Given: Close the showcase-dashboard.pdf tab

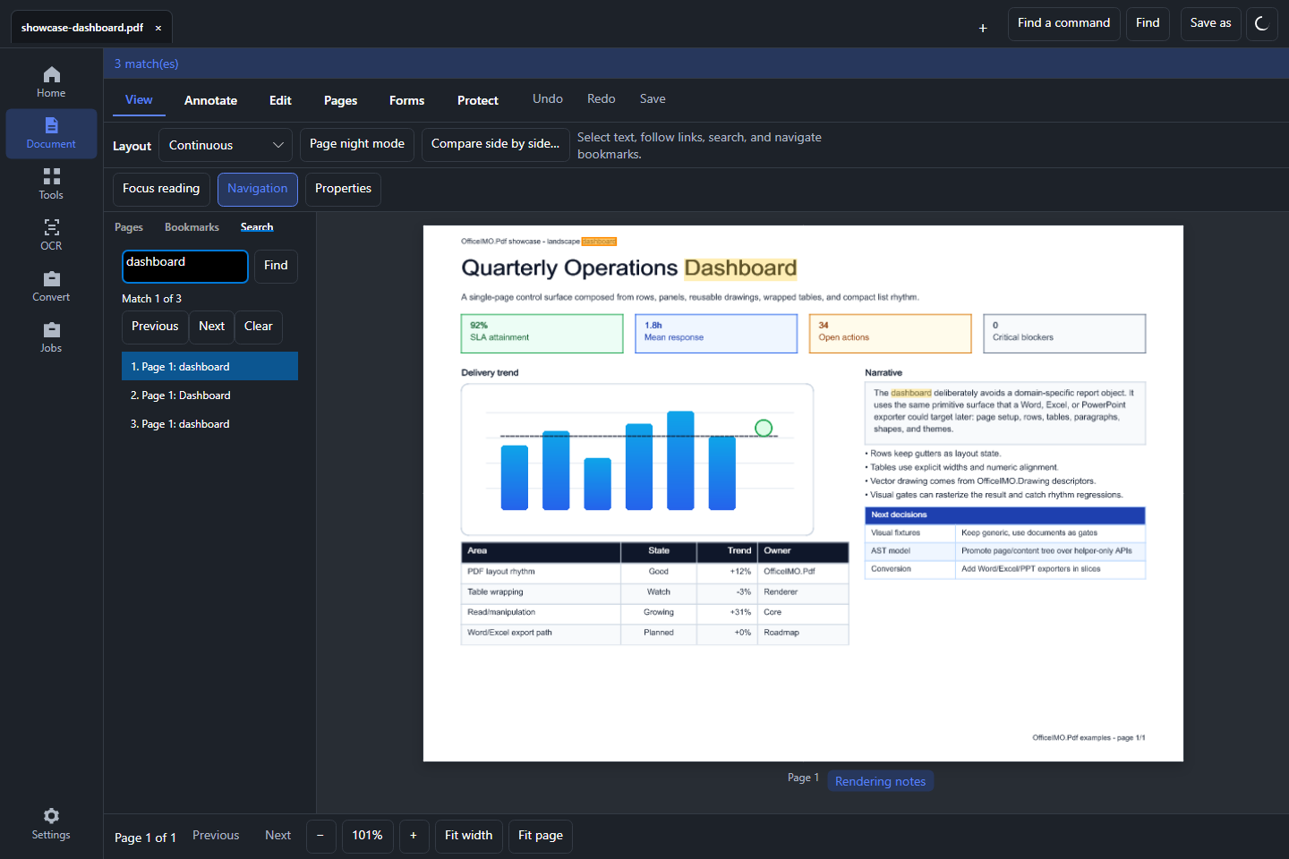Looking at the screenshot, I should tap(158, 28).
